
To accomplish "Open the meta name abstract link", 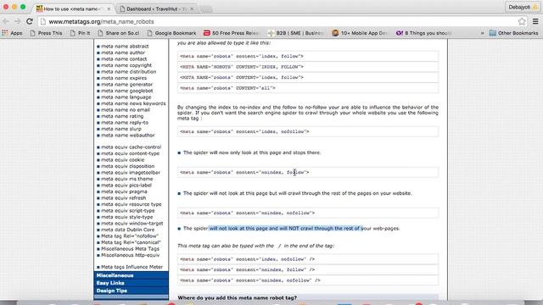I will pyautogui.click(x=125, y=46).
